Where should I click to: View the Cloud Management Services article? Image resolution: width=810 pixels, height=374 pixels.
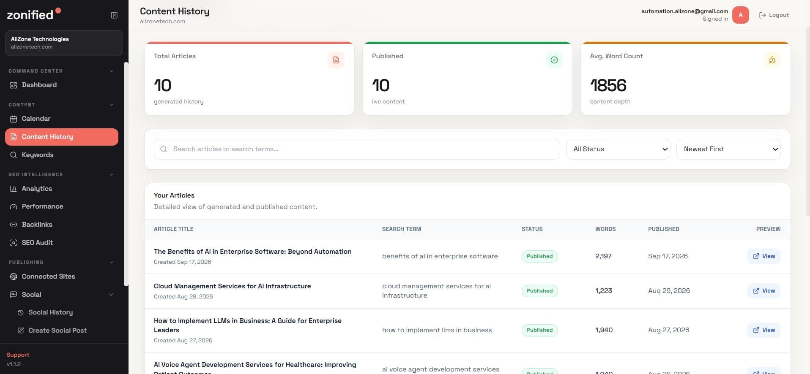(x=763, y=291)
